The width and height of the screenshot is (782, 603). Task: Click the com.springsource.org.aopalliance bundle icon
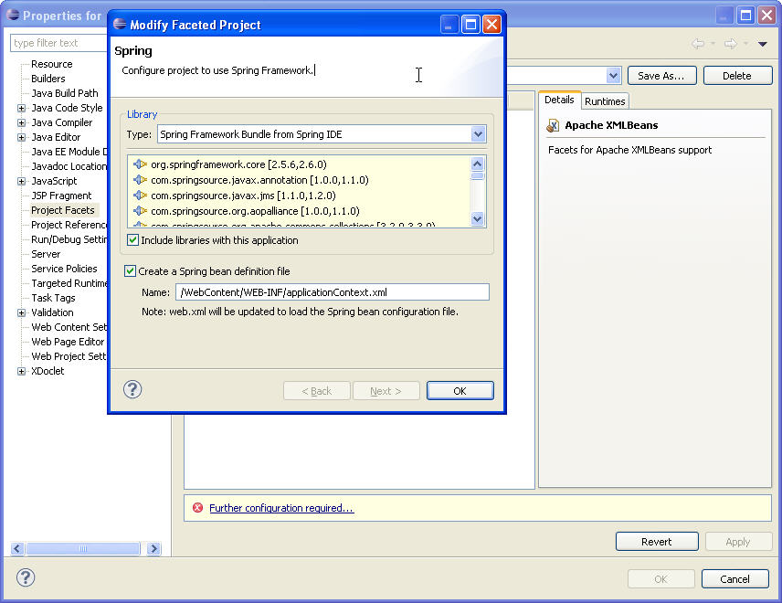coord(140,210)
